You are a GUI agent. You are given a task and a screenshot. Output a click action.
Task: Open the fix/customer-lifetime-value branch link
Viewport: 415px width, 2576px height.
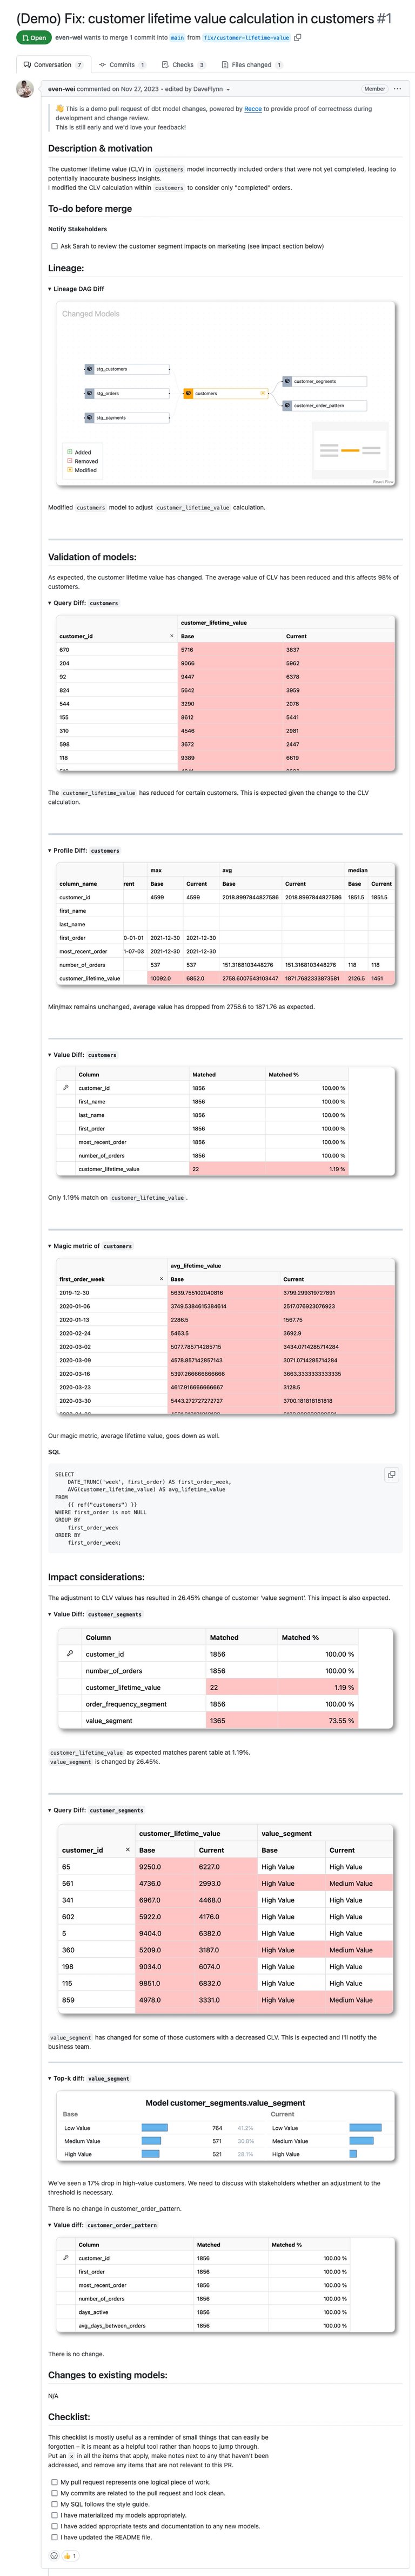click(x=246, y=37)
